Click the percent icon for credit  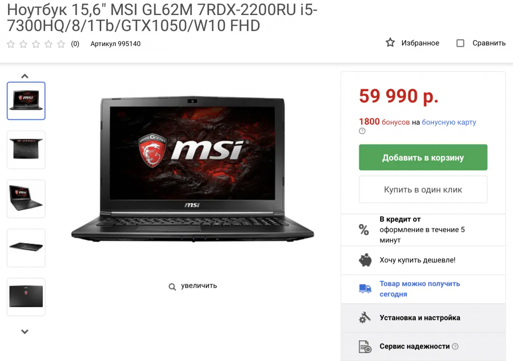coord(364,230)
